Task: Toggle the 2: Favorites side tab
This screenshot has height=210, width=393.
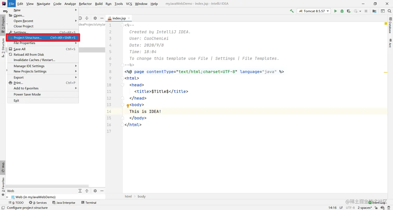Action: tap(3, 187)
